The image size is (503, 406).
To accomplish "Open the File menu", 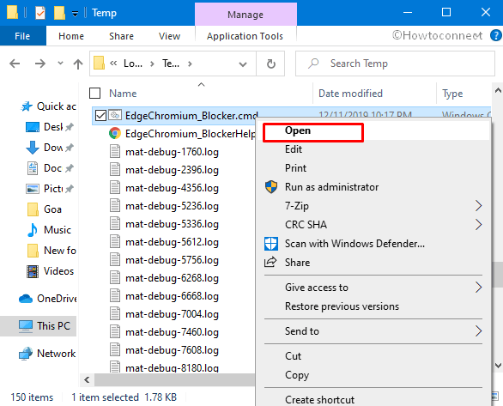I will (22, 36).
